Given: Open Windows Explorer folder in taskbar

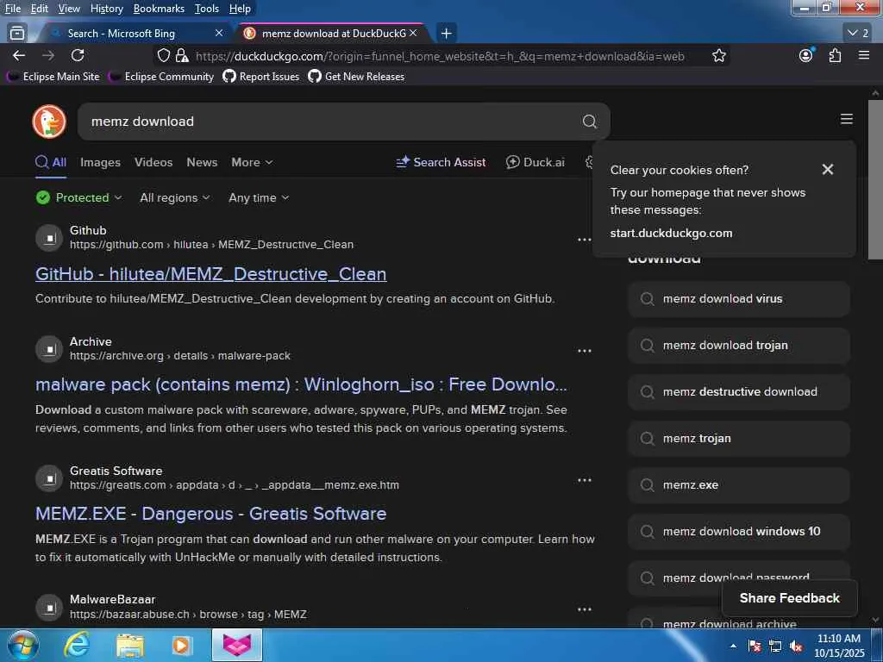Looking at the screenshot, I should (x=129, y=646).
